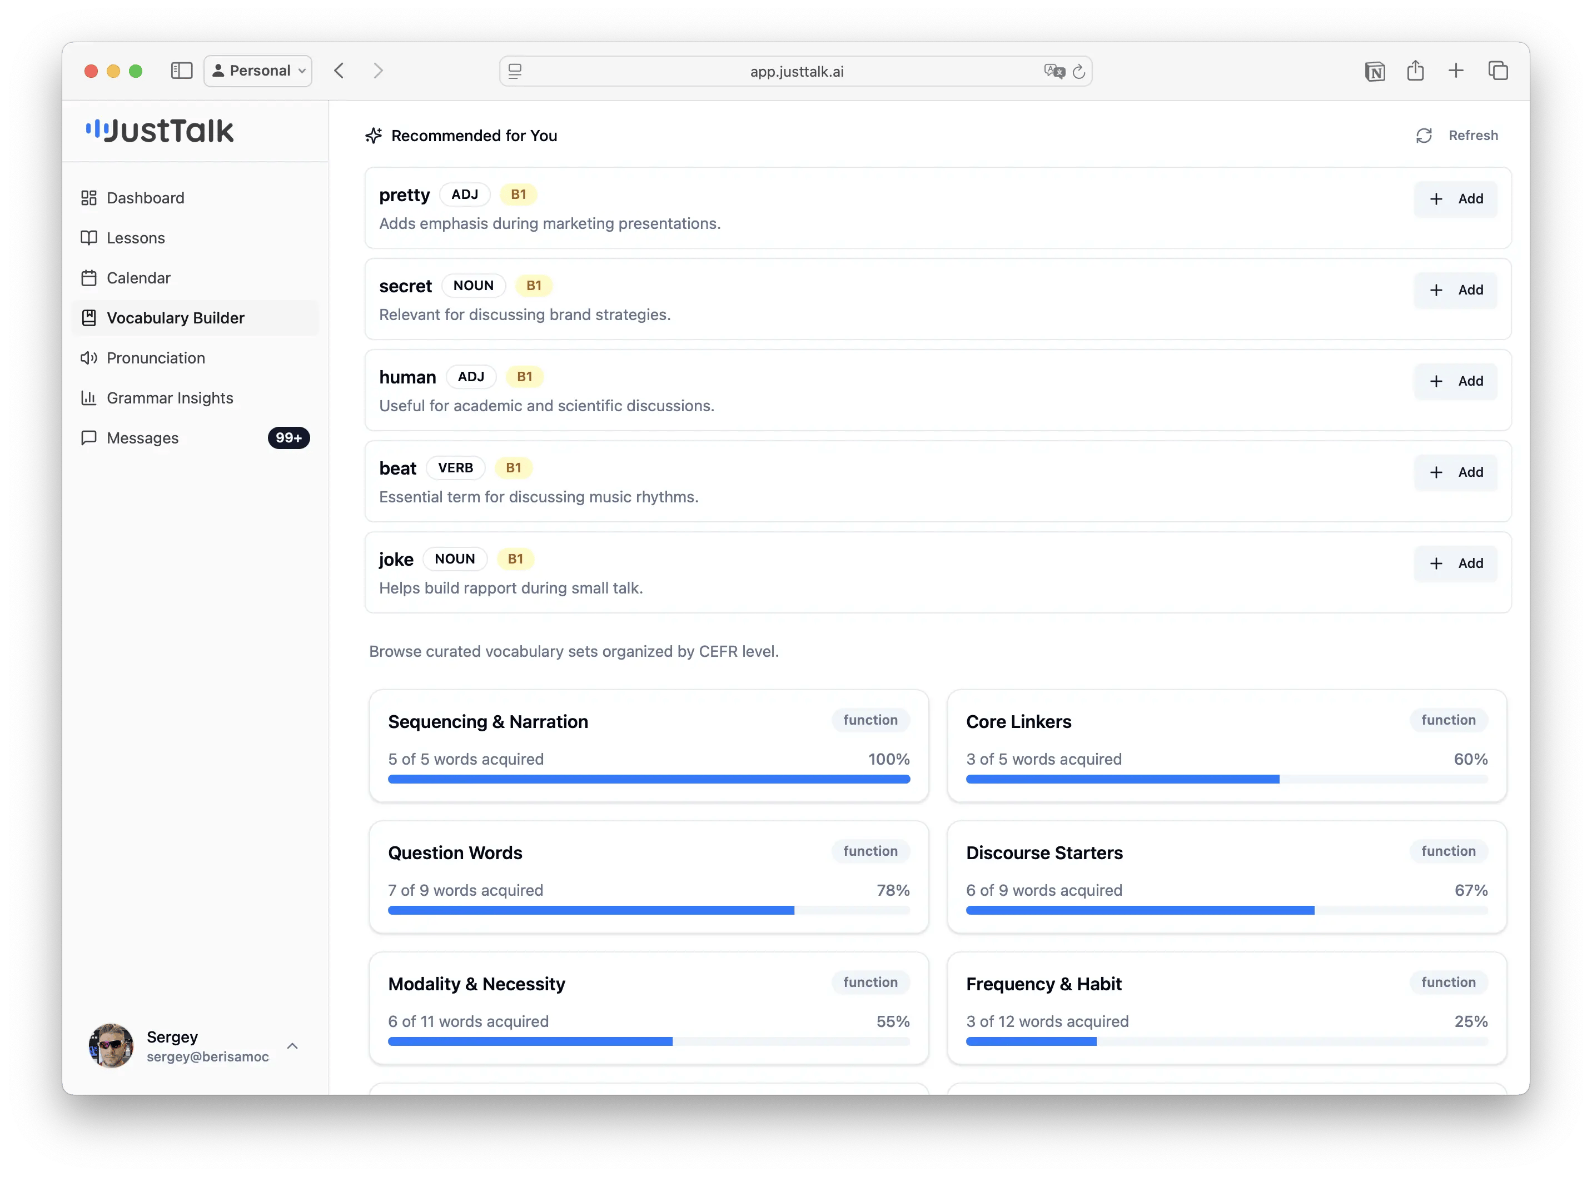Click the B1 level badge on joke

point(515,559)
